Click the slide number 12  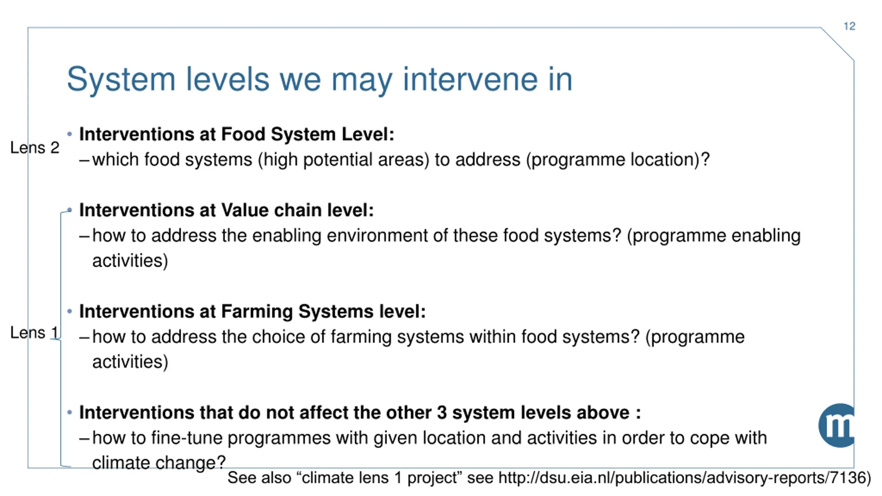[849, 26]
